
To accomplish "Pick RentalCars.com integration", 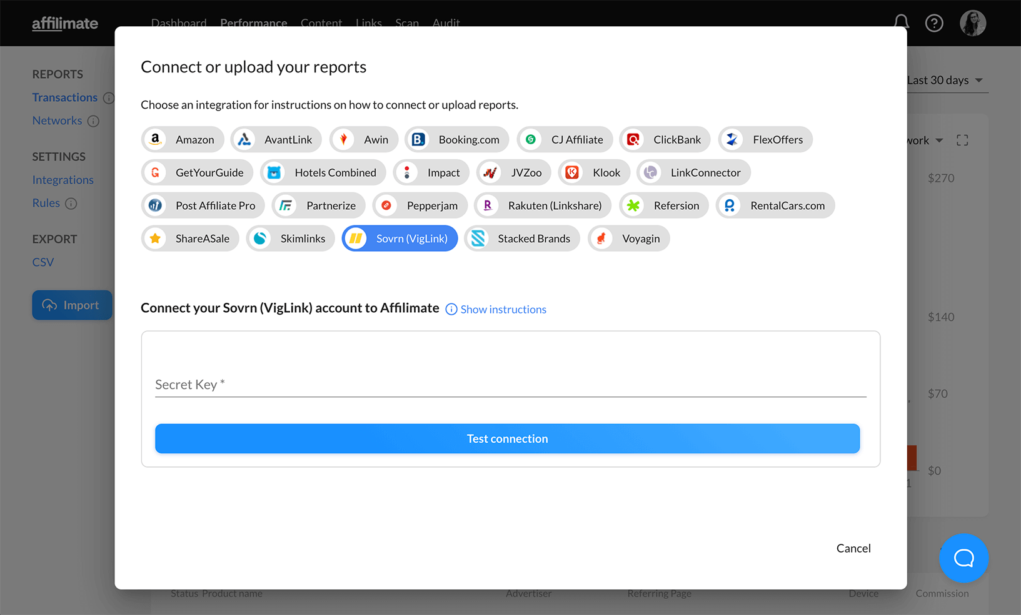I will click(x=775, y=205).
